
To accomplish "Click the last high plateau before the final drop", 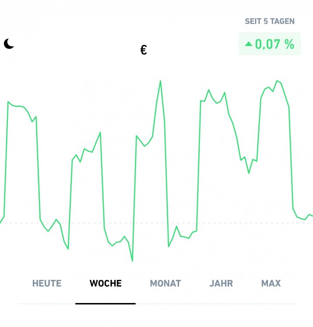I will tap(275, 85).
